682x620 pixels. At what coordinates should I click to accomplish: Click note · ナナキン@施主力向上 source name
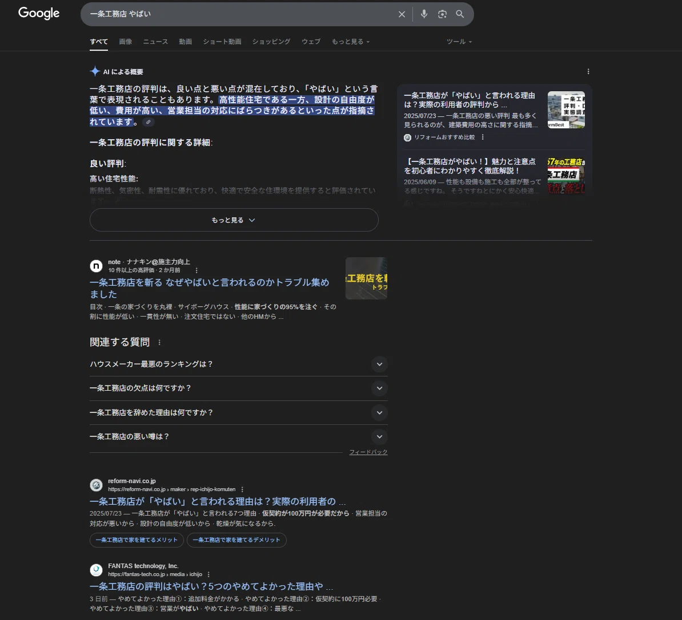tap(149, 262)
